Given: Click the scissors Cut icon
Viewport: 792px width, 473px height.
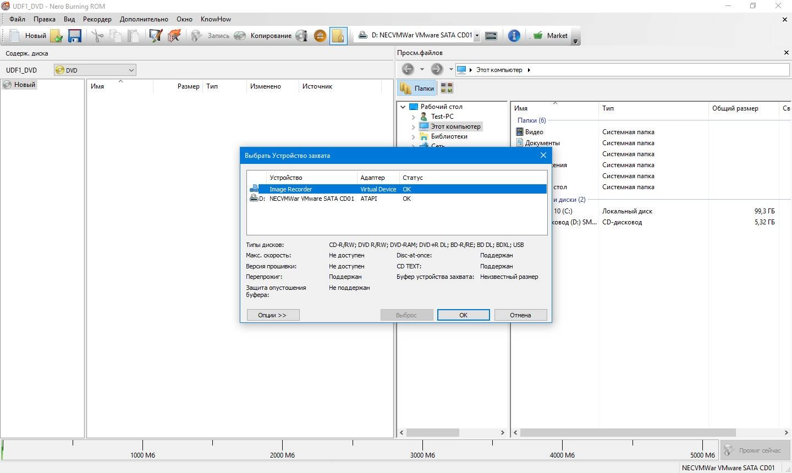Looking at the screenshot, I should point(97,36).
